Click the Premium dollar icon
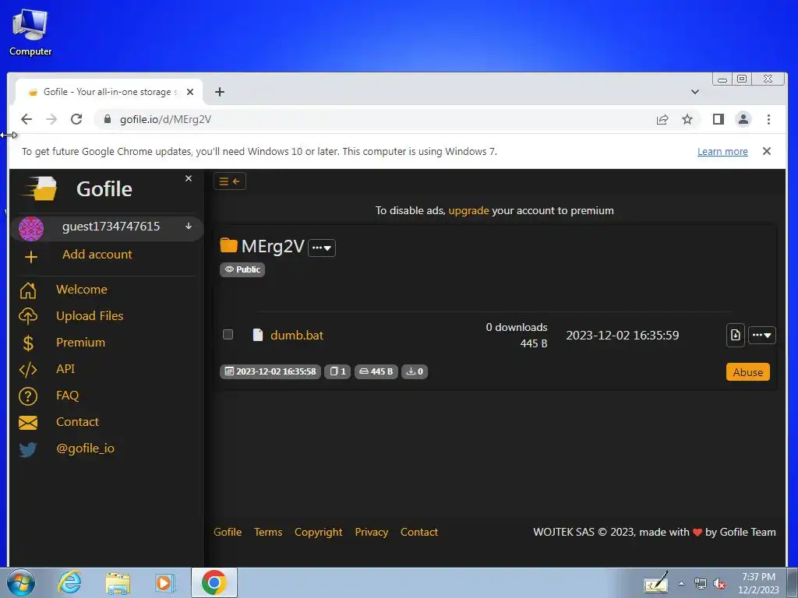The image size is (798, 598). click(x=29, y=343)
